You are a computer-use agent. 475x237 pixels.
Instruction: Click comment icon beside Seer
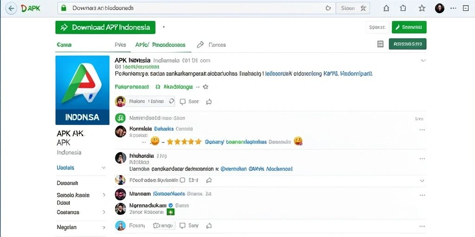click(182, 101)
